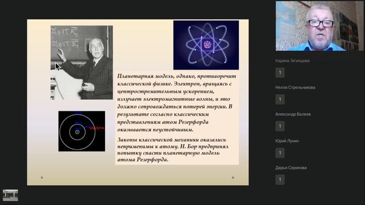
Task: Select participant name Александр Валеев
Action: pyautogui.click(x=293, y=114)
